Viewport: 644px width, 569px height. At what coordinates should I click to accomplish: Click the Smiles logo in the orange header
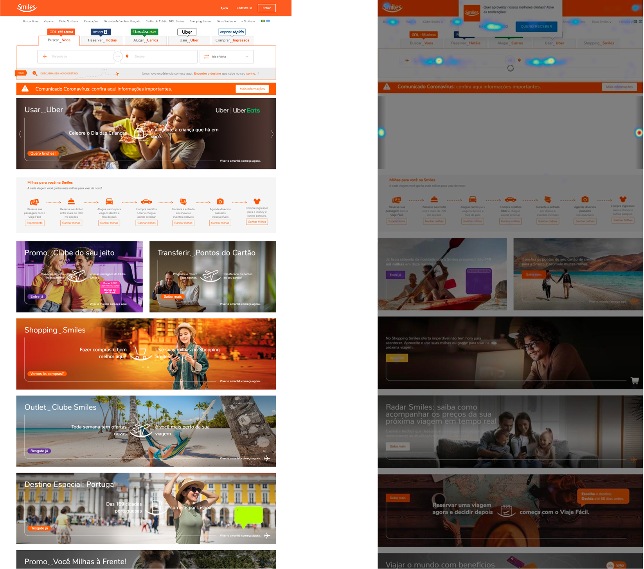pyautogui.click(x=27, y=7)
